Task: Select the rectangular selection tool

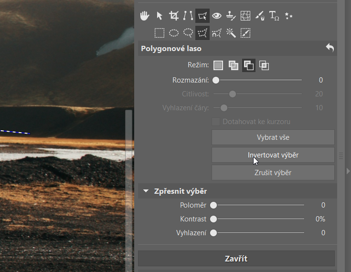Action: (160, 33)
